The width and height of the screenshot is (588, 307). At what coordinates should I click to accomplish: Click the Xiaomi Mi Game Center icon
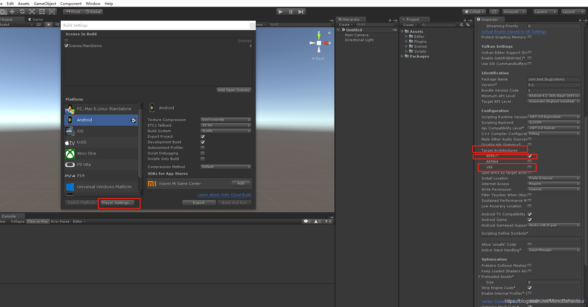coord(152,183)
